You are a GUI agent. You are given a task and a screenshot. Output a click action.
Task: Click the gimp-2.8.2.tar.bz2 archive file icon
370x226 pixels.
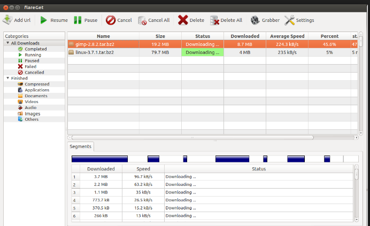71,44
